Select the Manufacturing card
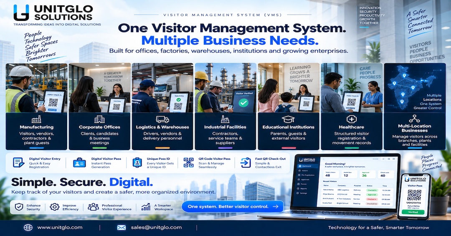 click(36, 106)
